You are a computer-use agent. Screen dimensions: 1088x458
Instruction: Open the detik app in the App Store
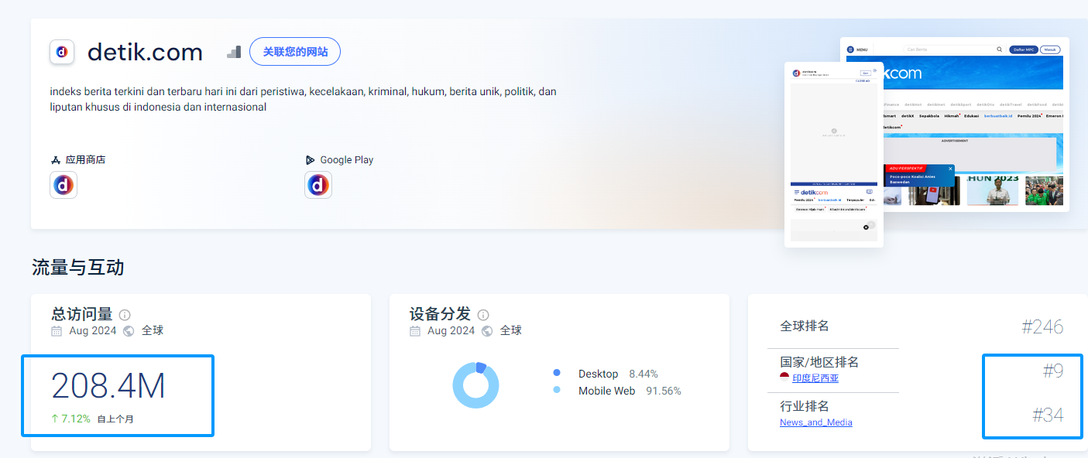pos(63,185)
